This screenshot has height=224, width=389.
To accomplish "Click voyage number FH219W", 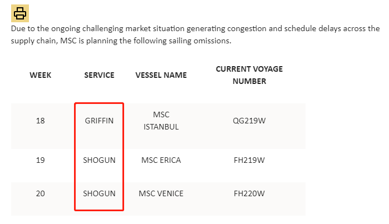I will click(249, 161).
